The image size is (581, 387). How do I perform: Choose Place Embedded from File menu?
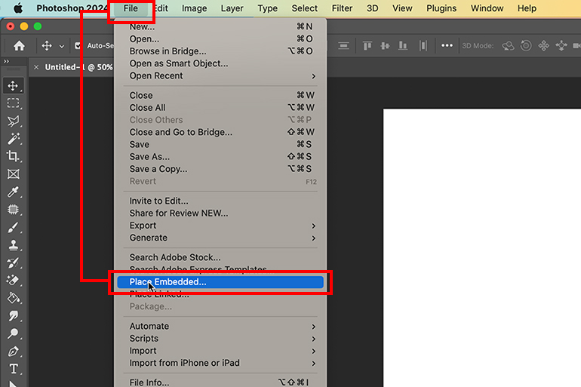pos(220,282)
